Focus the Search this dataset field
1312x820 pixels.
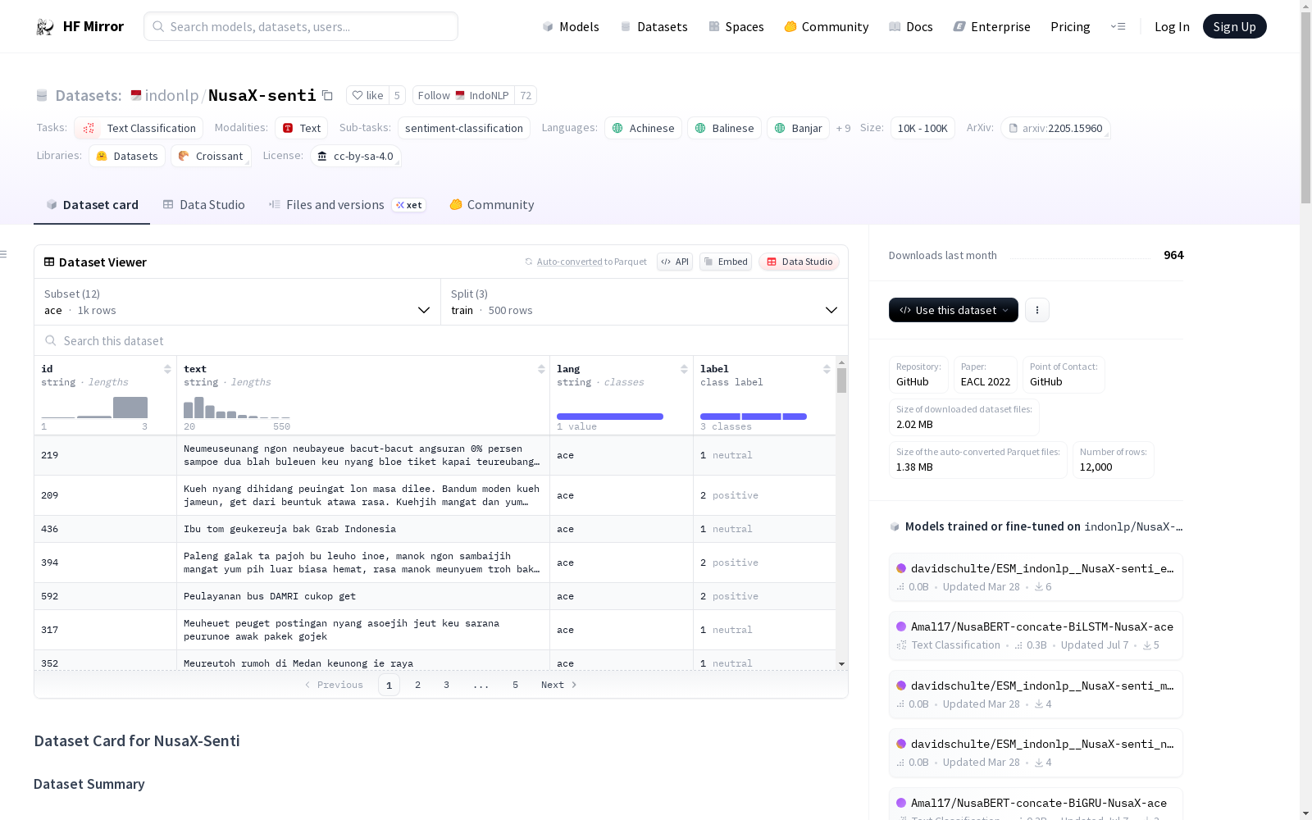coord(441,340)
